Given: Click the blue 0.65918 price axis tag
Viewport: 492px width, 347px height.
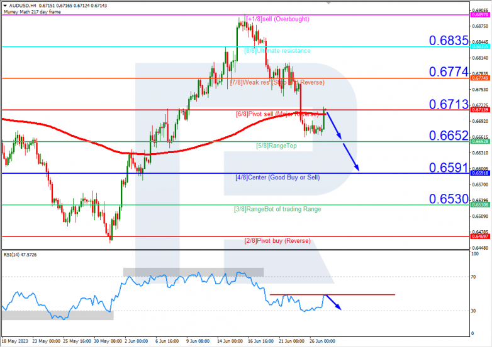Looking at the screenshot, I should (480, 173).
